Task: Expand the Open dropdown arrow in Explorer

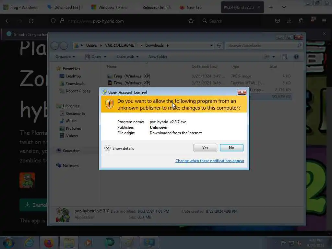Action: pyautogui.click(x=105, y=57)
